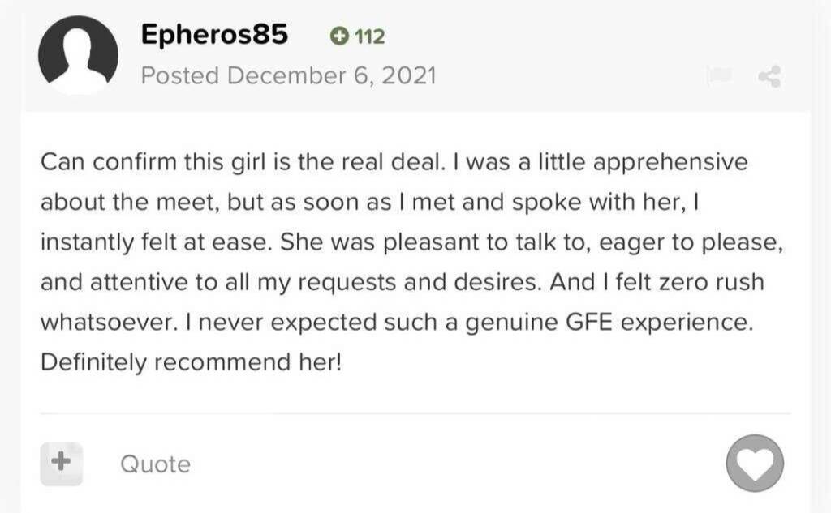Open the Epheros85 username link

pyautogui.click(x=214, y=35)
